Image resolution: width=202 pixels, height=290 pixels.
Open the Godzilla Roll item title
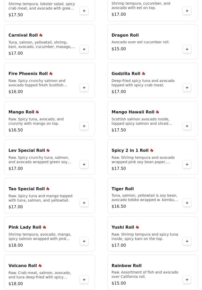(x=126, y=74)
